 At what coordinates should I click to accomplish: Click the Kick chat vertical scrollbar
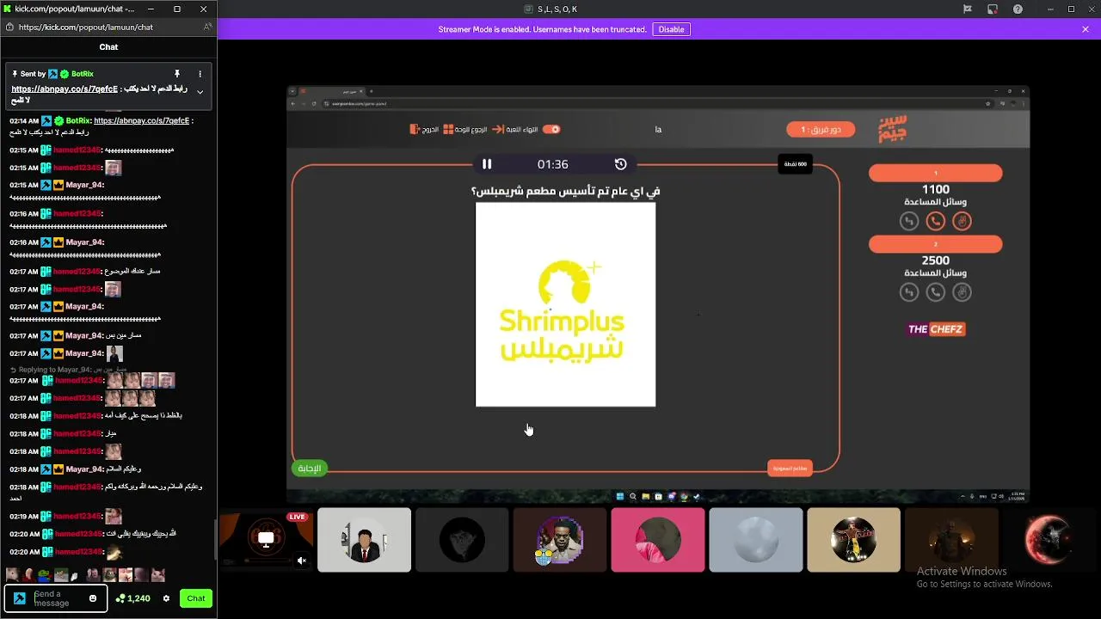point(214,540)
